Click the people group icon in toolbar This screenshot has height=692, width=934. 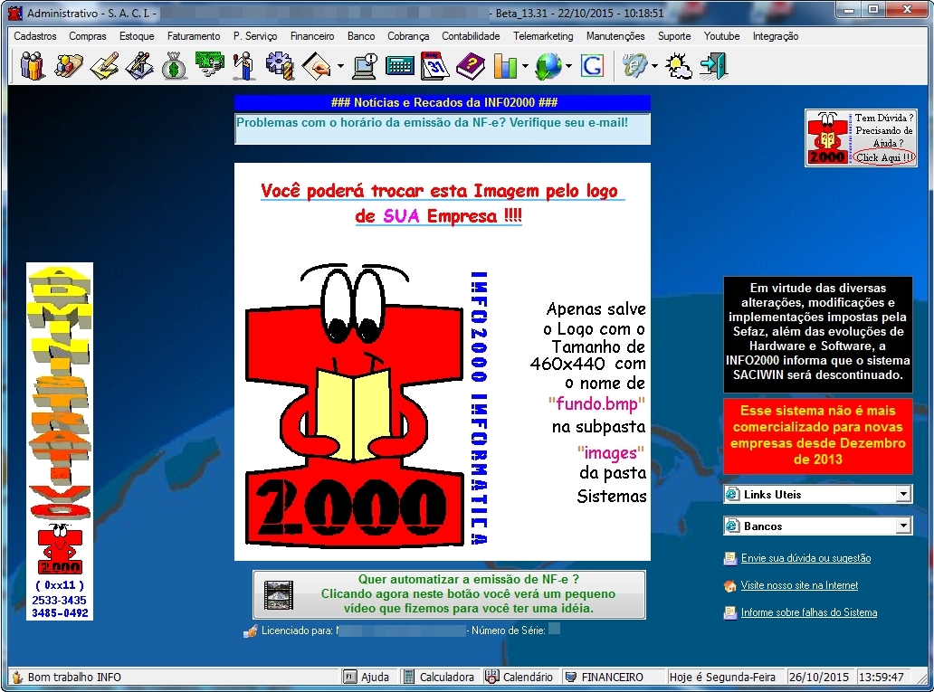(33, 66)
